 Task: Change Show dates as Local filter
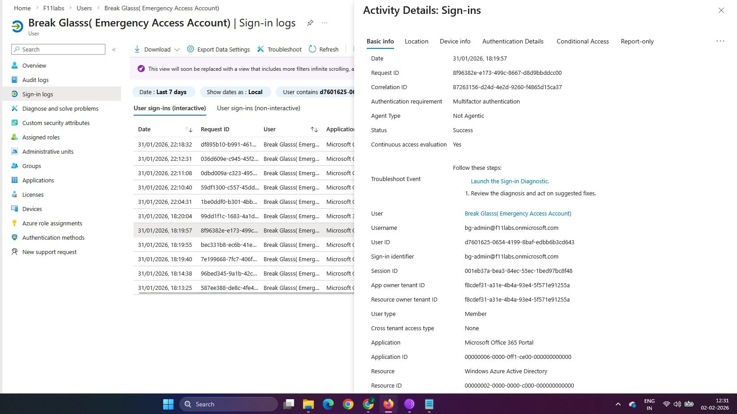tap(235, 92)
